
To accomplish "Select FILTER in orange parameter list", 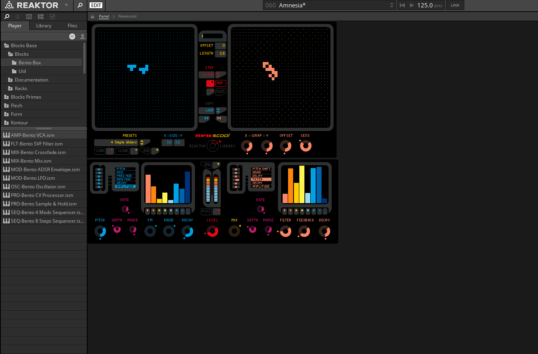I will (261, 179).
